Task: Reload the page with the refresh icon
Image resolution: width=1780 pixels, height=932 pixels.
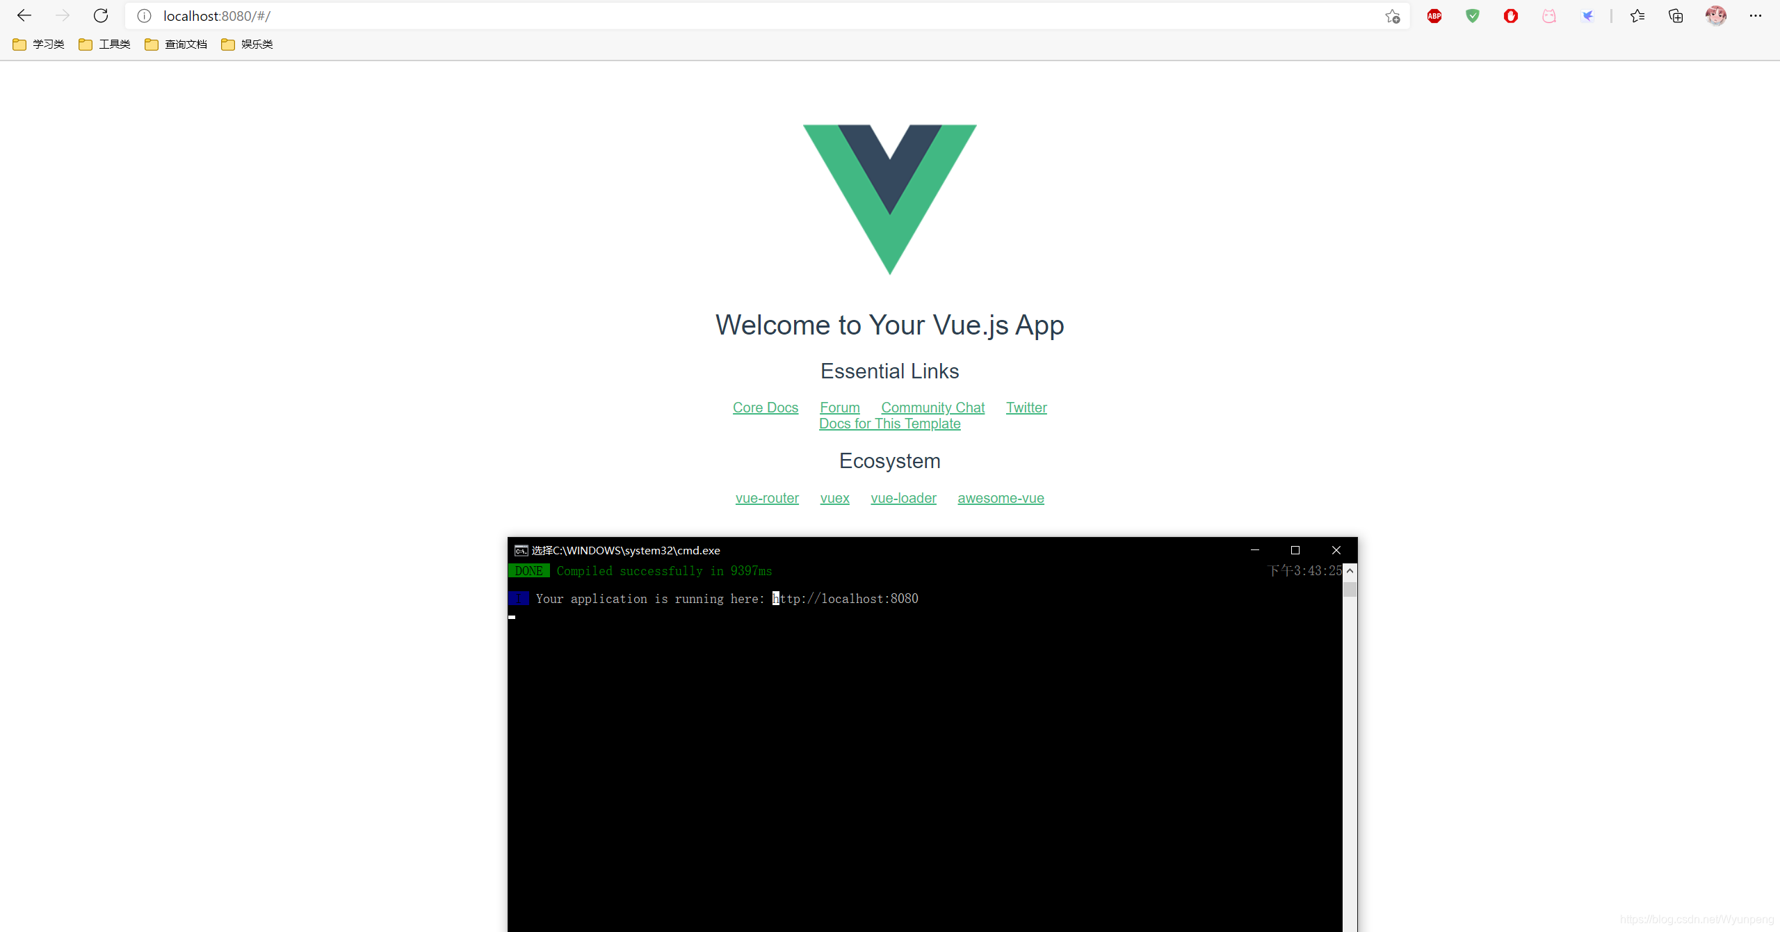Action: [101, 15]
